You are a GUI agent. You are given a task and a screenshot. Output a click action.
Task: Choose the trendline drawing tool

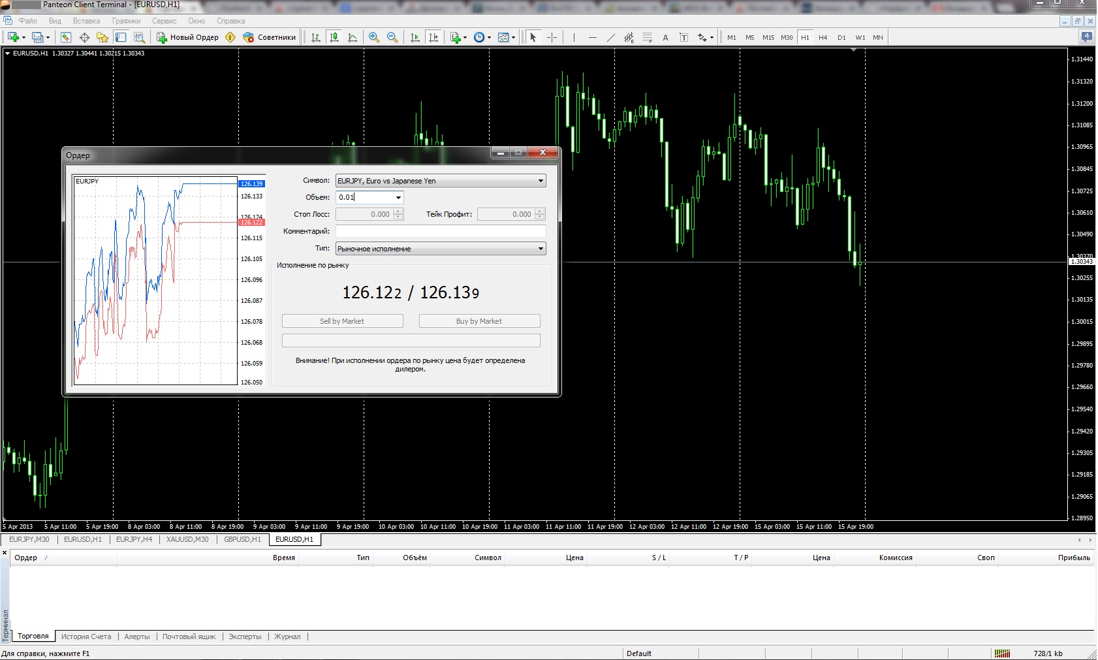coord(610,37)
